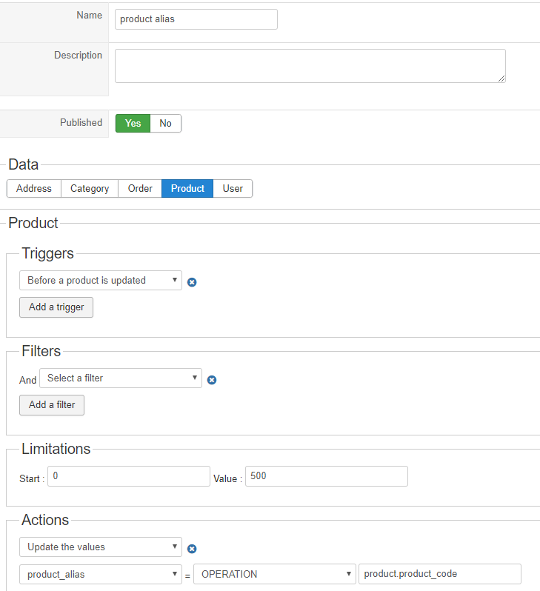Switch to the User data tab
Image resolution: width=540 pixels, height=591 pixels.
click(233, 188)
